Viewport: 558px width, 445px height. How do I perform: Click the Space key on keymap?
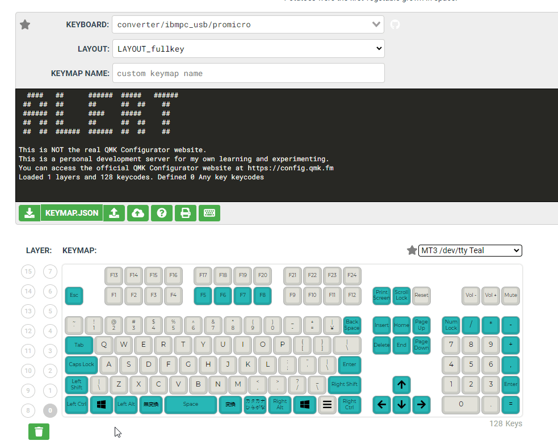(x=191, y=404)
